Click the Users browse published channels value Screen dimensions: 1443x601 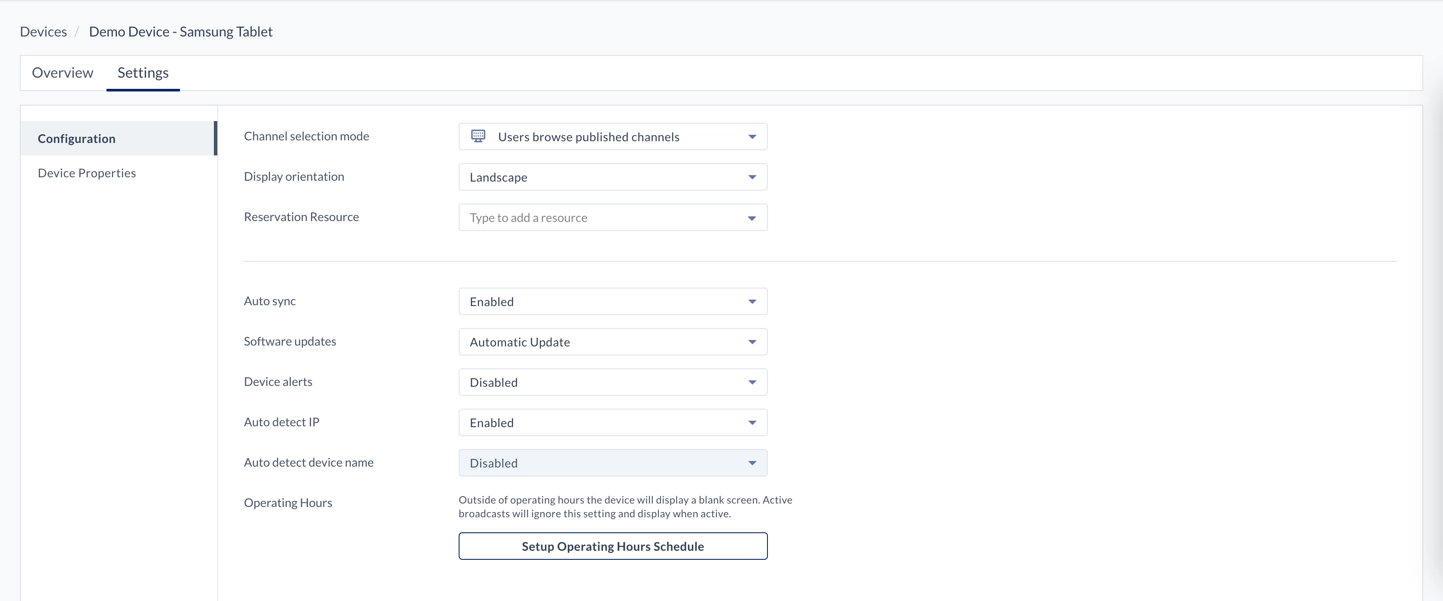588,137
